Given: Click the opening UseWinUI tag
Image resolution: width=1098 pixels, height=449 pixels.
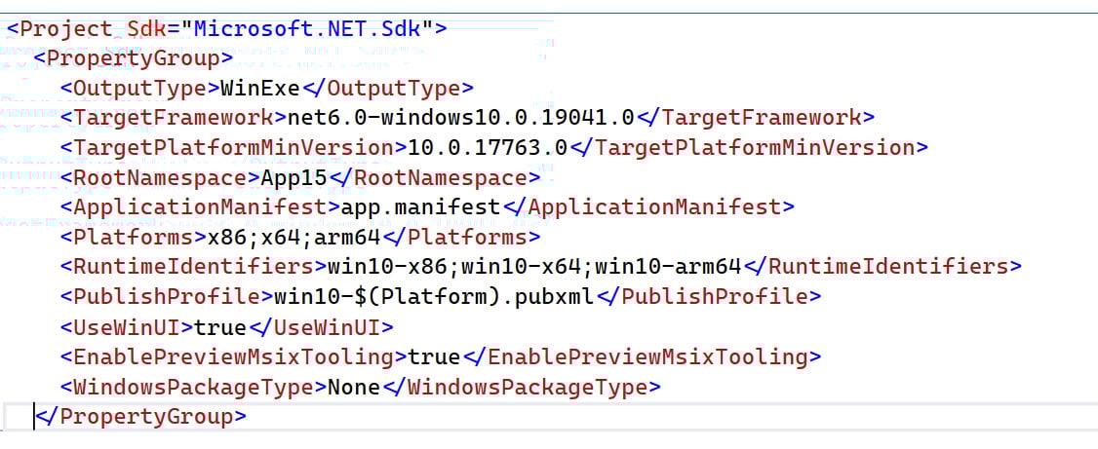Looking at the screenshot, I should point(127,326).
